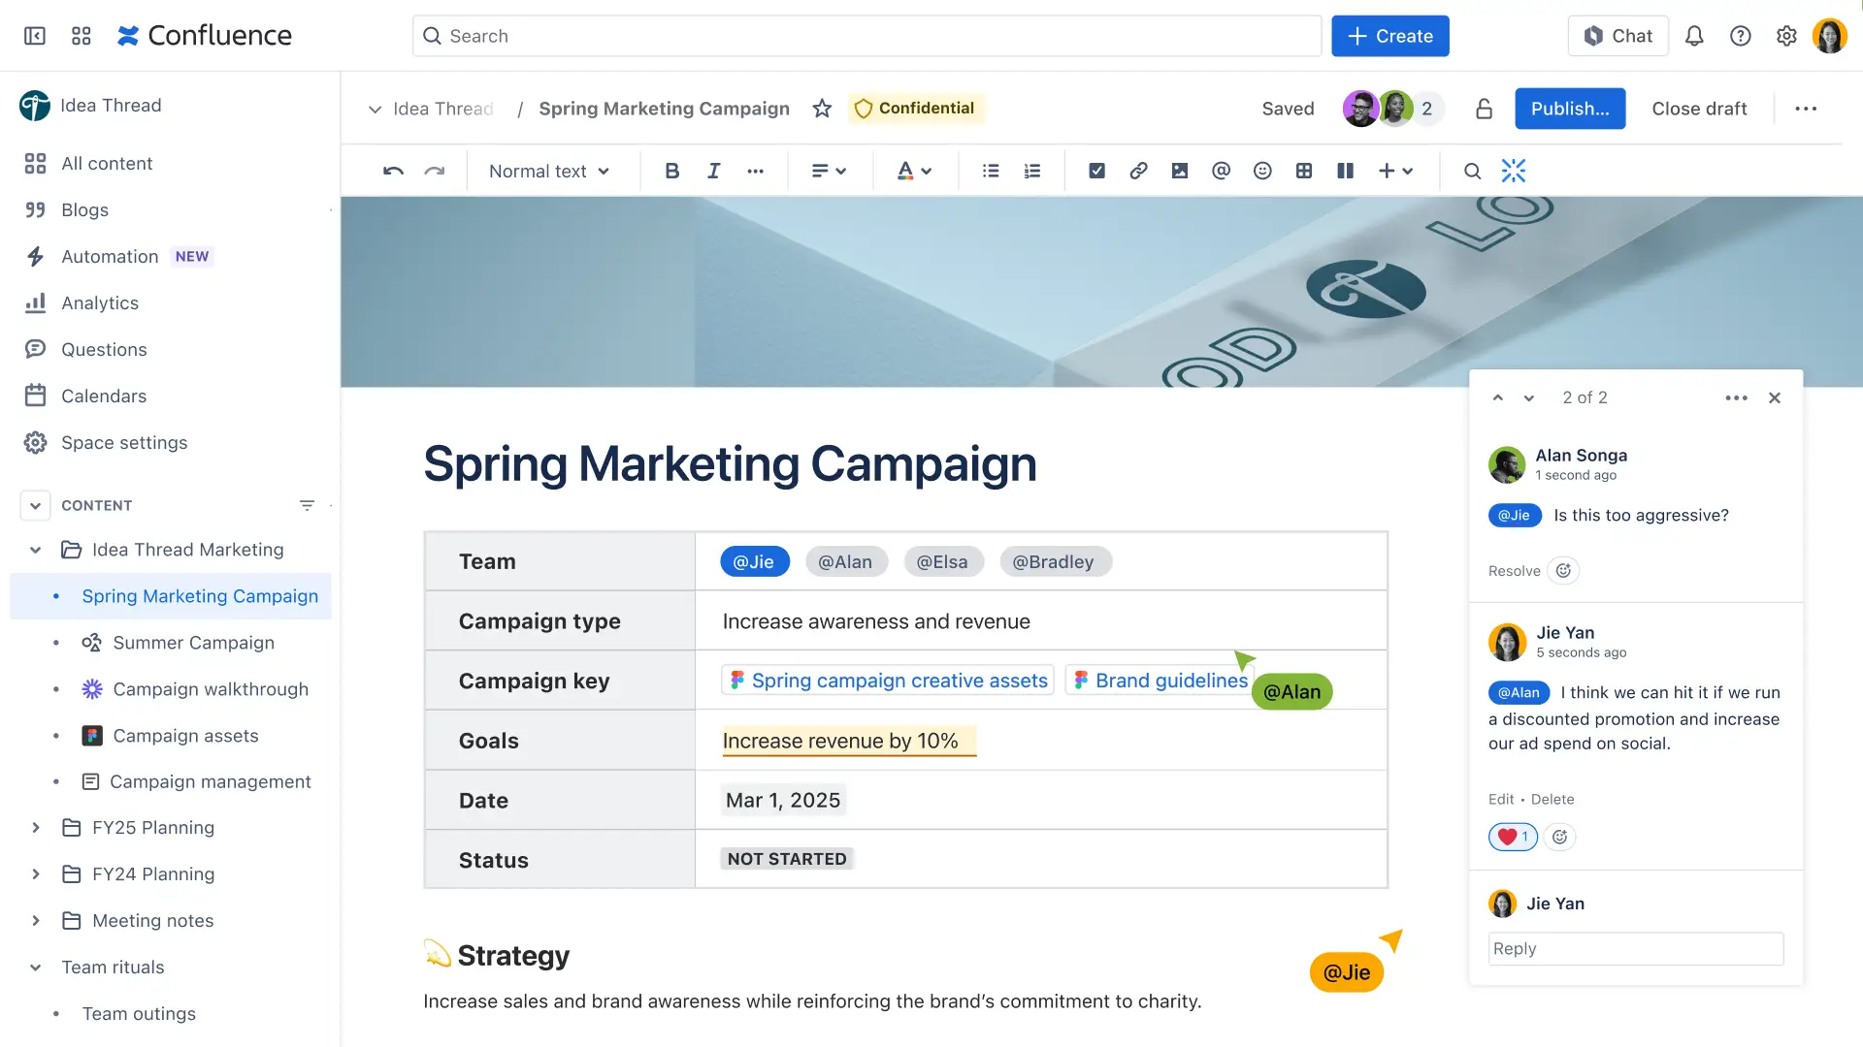Add a reaction to Alan Songa's comment
The width and height of the screenshot is (1863, 1047).
[1563, 571]
